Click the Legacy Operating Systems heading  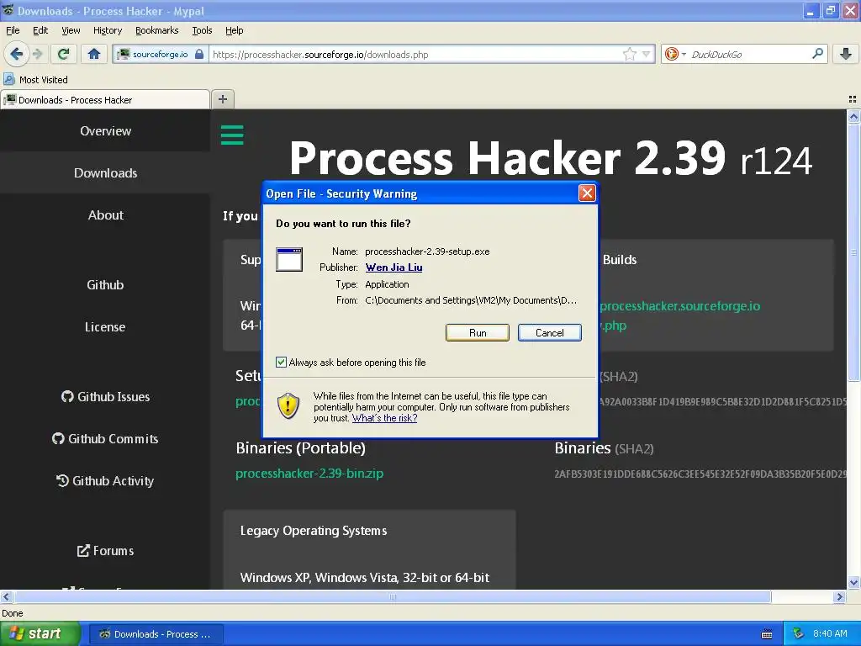314,531
